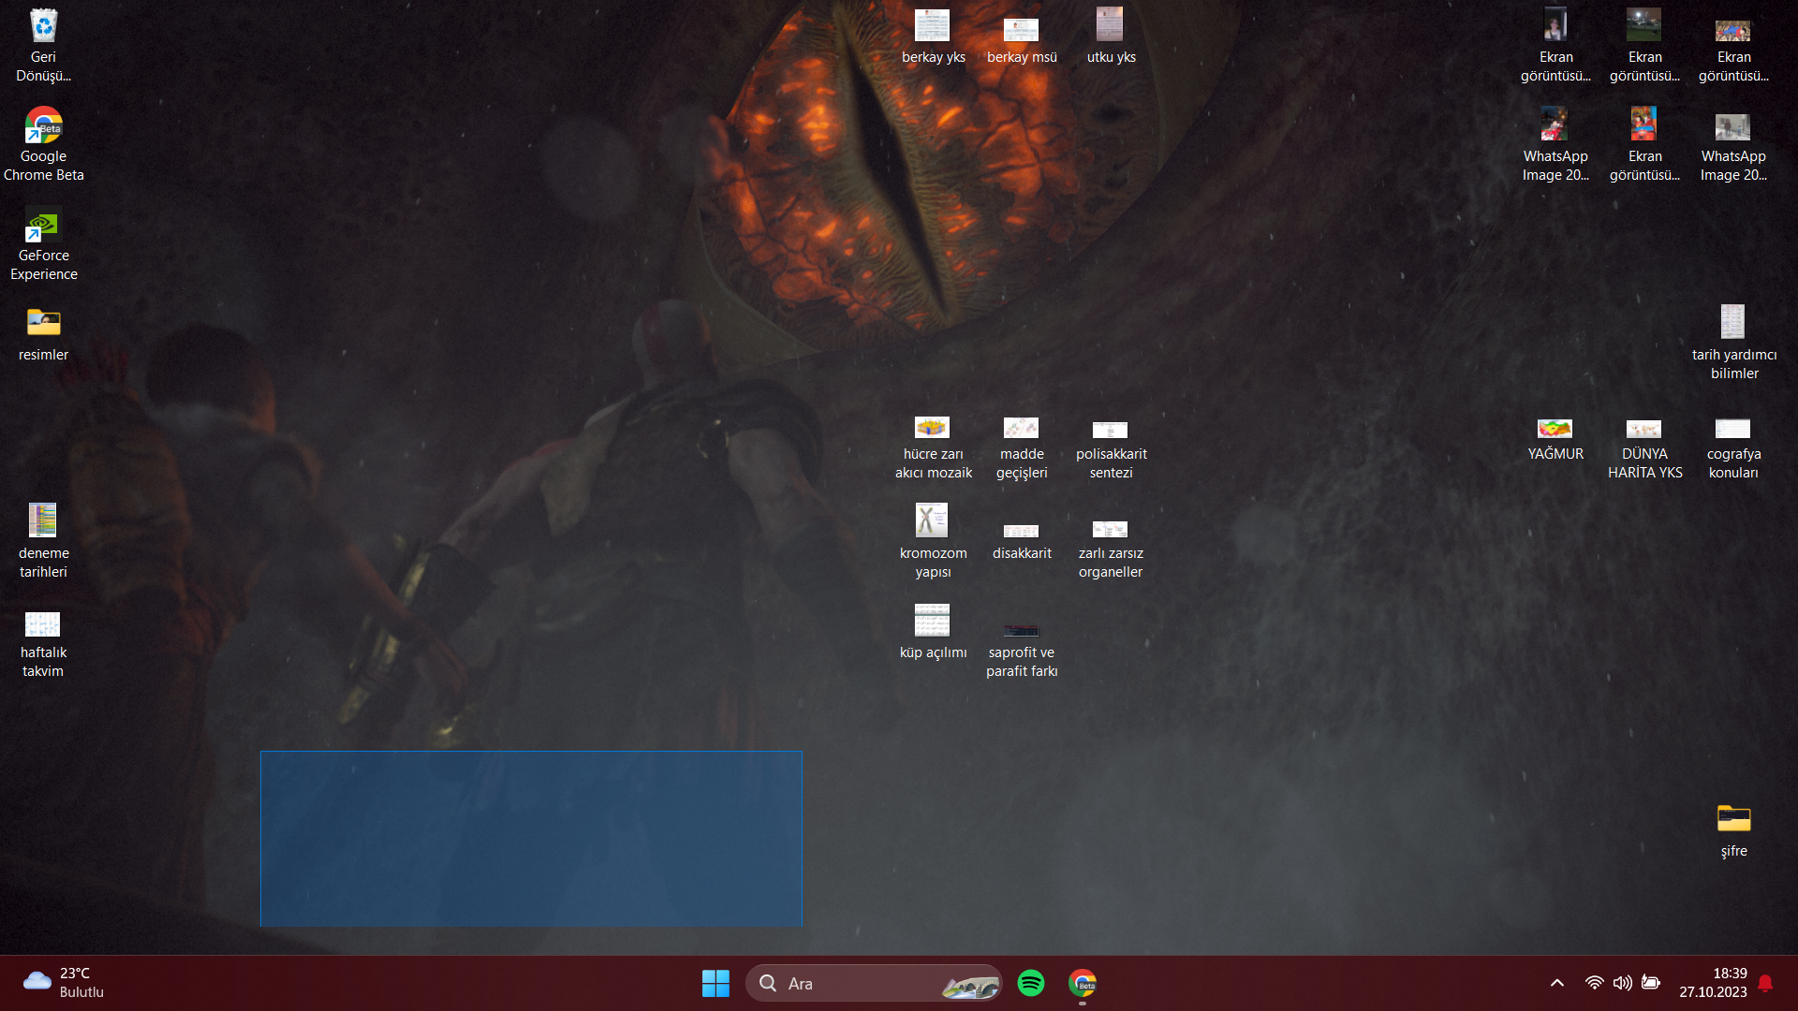Open the clock and date 27.10.2023
The height and width of the screenshot is (1011, 1798).
(1713, 983)
